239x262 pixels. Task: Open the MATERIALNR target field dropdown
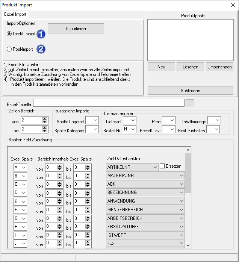(145, 176)
